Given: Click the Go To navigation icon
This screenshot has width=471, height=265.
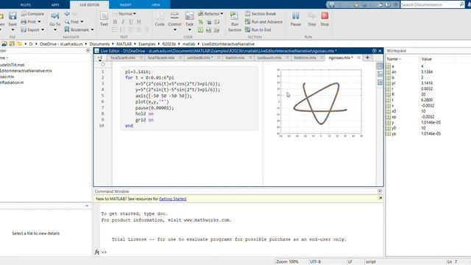Looking at the screenshot, I should pyautogui.click(x=55, y=16).
